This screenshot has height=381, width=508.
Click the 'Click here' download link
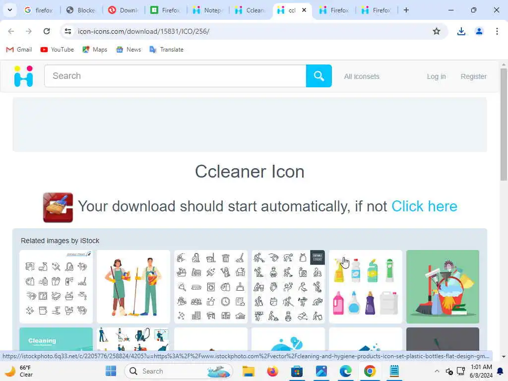pos(424,206)
